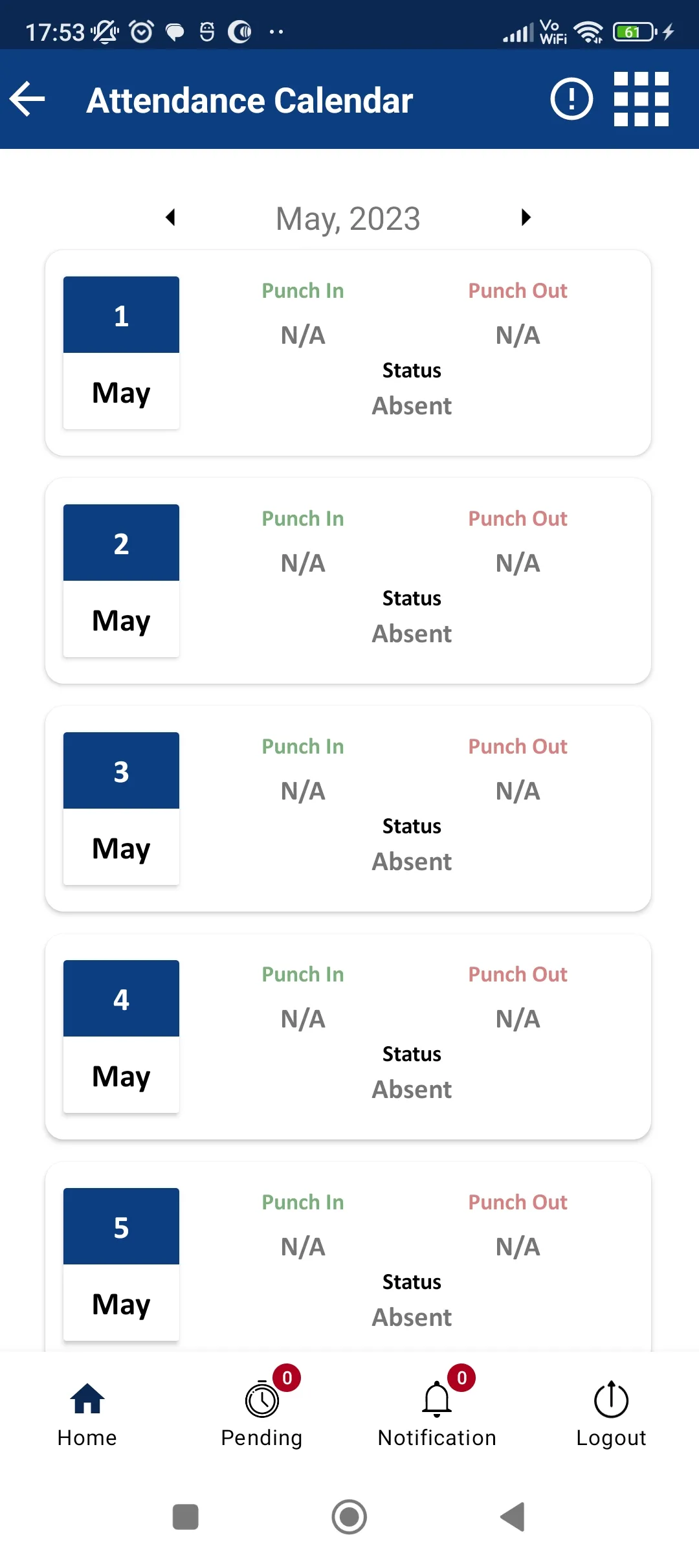
Task: Open the Notification bell tab
Action: point(437,1415)
